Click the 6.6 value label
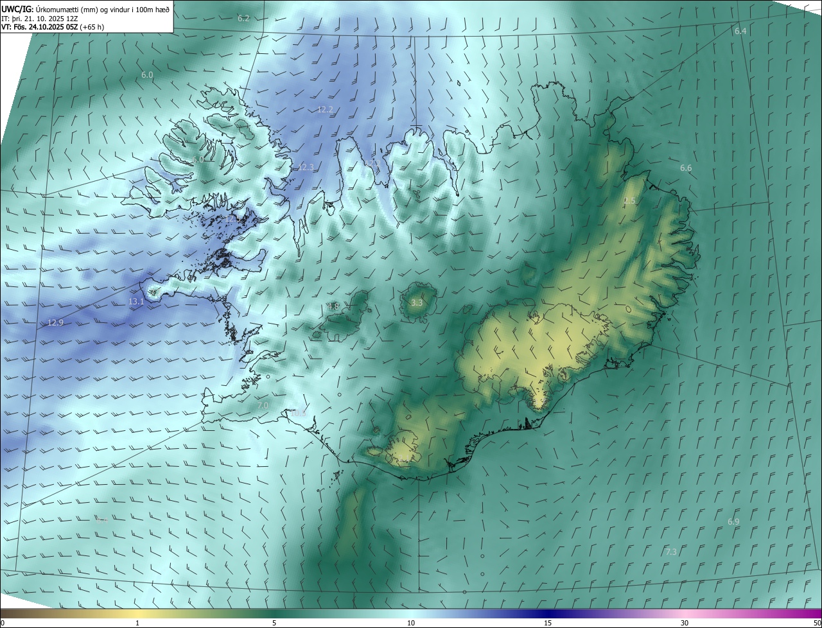The height and width of the screenshot is (628, 822). click(x=686, y=168)
